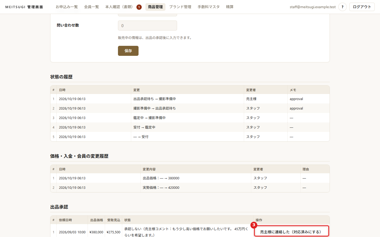Click '出品価格：— → 380000' change entry

pyautogui.click(x=161, y=178)
